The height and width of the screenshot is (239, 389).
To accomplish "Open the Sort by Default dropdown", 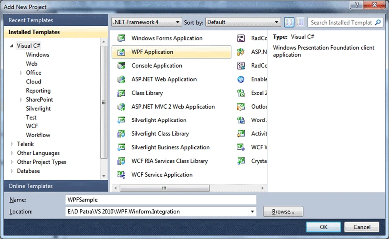I will click(x=243, y=22).
